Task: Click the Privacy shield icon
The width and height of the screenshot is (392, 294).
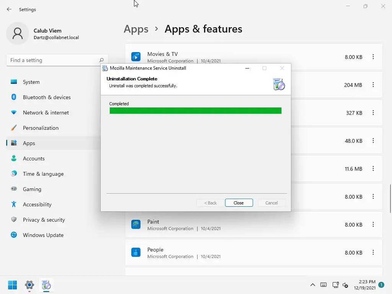Action: click(x=14, y=219)
